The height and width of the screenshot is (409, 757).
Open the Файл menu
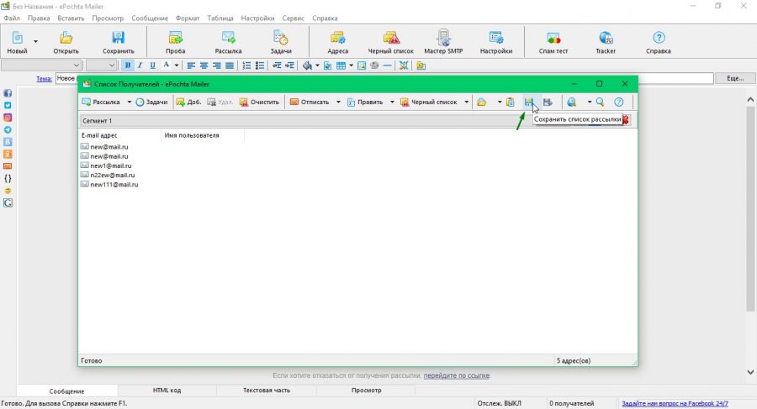tap(12, 18)
